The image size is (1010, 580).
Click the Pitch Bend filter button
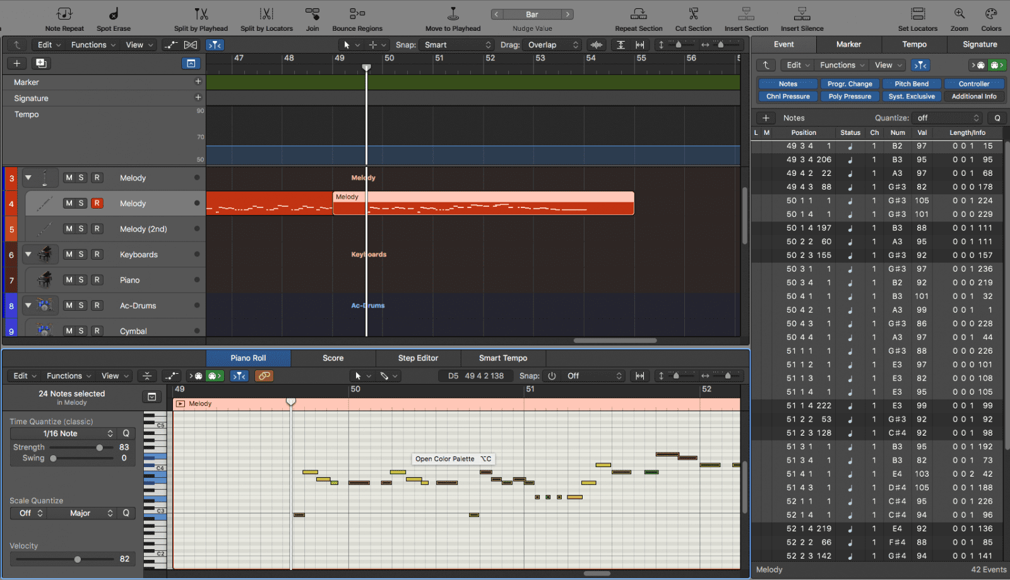tap(912, 84)
